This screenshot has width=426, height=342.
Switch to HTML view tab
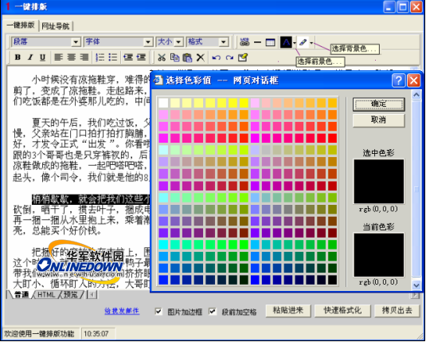tap(46, 295)
